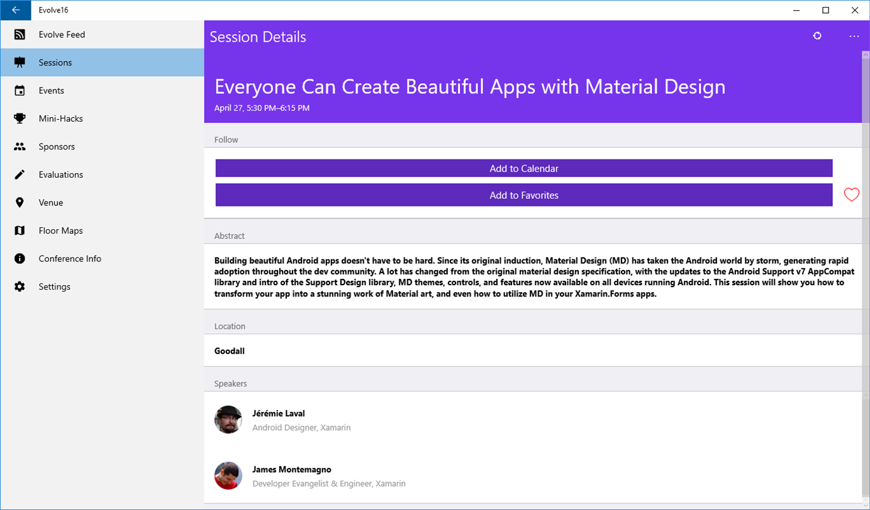Select speaker name James Montemagno
Image resolution: width=870 pixels, height=510 pixels.
tap(292, 470)
